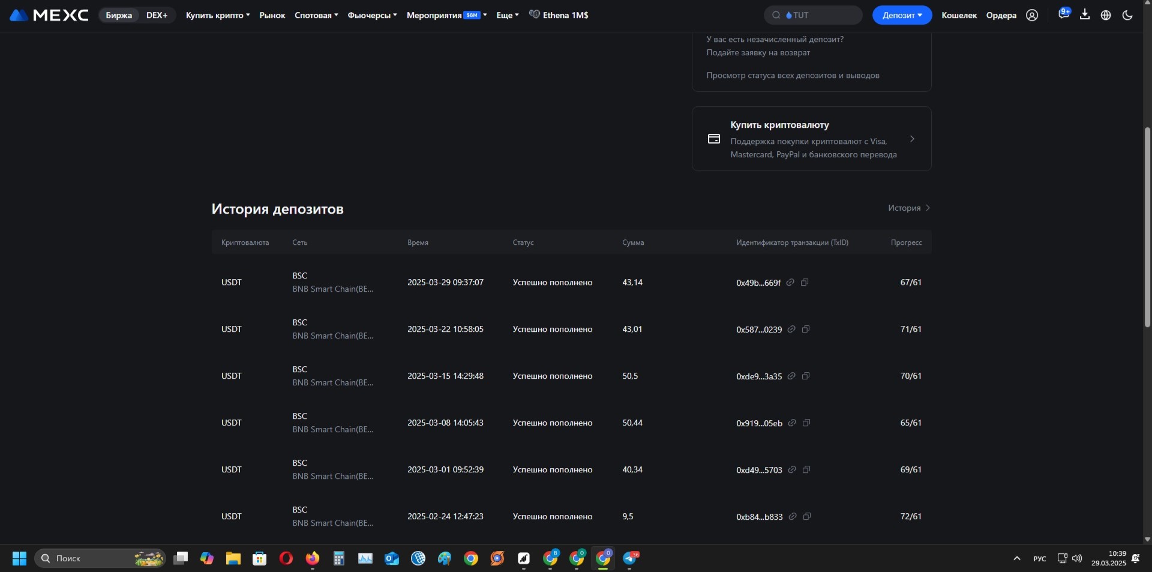This screenshot has height=572, width=1152.
Task: Switch to the DEX+ tab
Action: coord(157,15)
